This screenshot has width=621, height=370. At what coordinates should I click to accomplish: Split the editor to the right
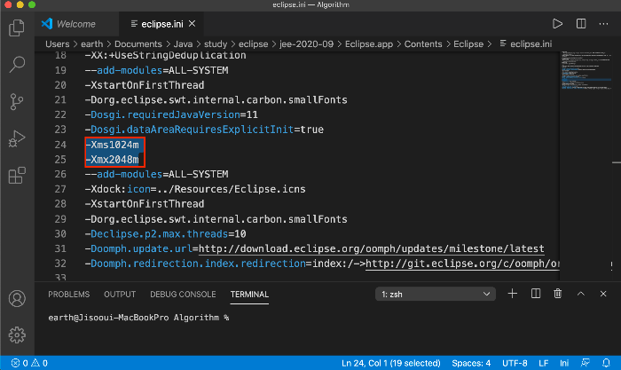point(581,24)
